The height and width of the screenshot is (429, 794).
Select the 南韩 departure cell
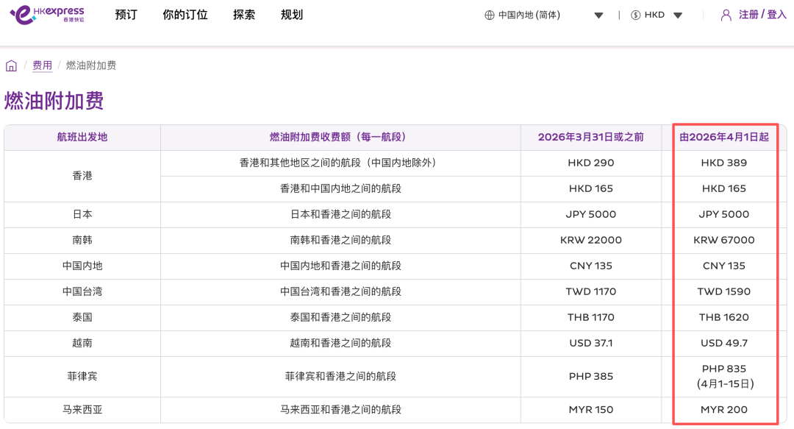(82, 241)
